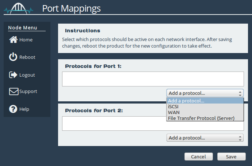Viewport: 252px width, 166px height.
Task: Choose Logout from the Node Menu
Action: tap(27, 75)
